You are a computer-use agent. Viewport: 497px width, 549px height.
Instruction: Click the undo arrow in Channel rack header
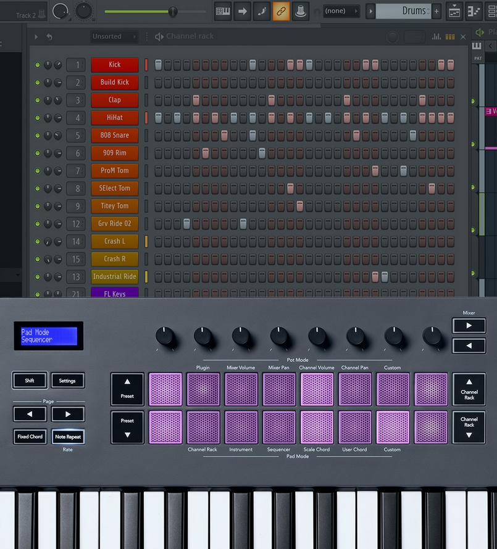(49, 36)
